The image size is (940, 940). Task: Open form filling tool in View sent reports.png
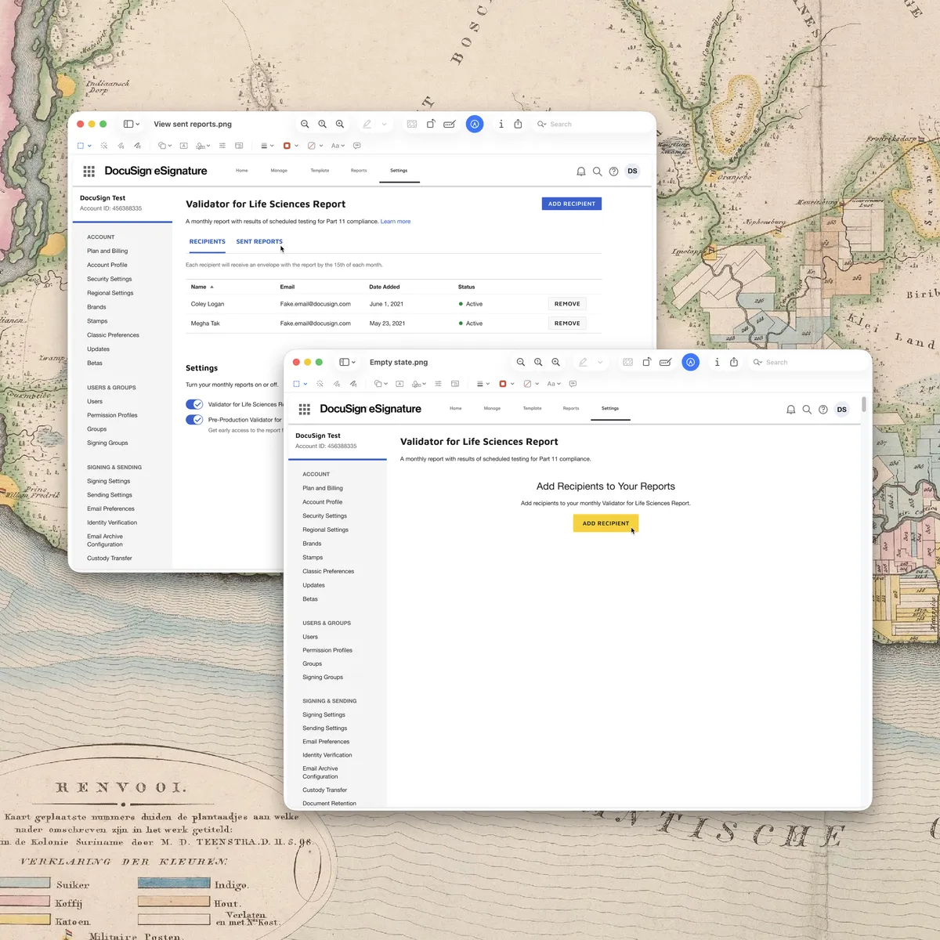(x=450, y=124)
